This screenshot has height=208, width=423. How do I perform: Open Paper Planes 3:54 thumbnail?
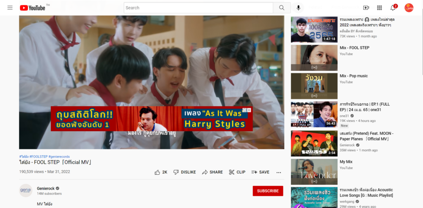coord(314,143)
